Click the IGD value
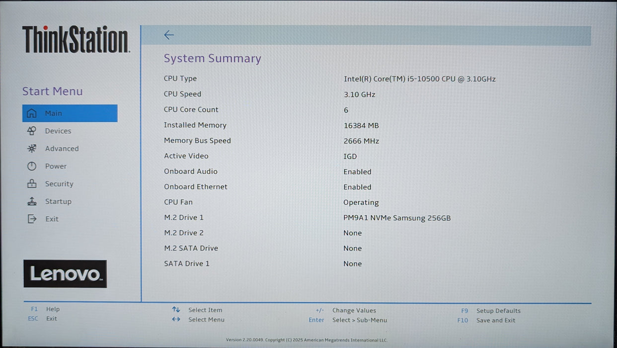The width and height of the screenshot is (617, 348). 350,157
